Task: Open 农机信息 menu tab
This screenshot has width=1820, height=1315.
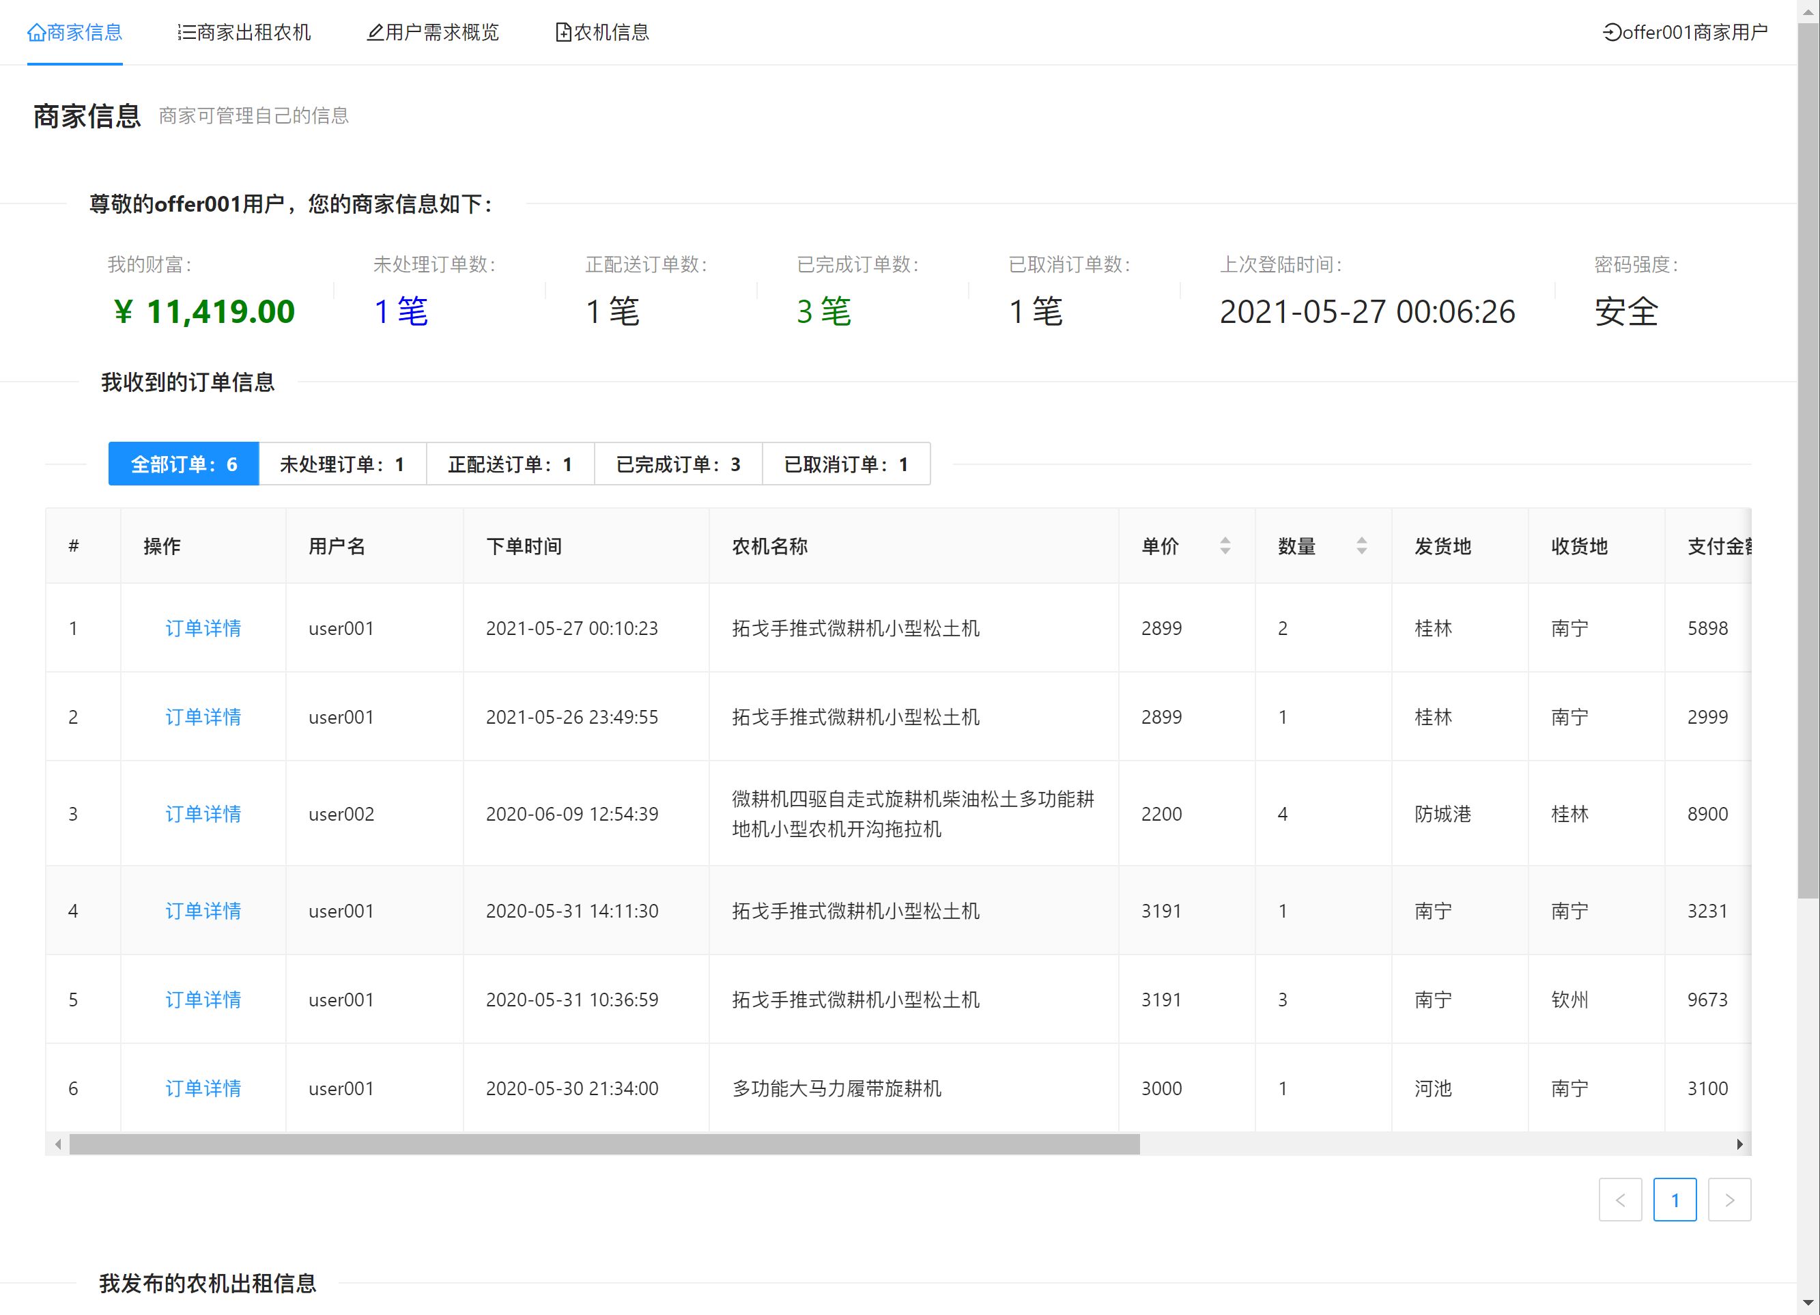Action: [611, 32]
